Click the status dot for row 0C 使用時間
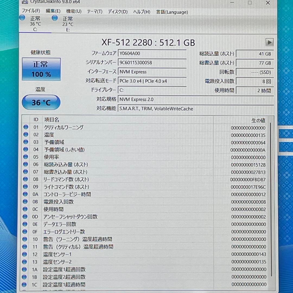 coord(25,209)
